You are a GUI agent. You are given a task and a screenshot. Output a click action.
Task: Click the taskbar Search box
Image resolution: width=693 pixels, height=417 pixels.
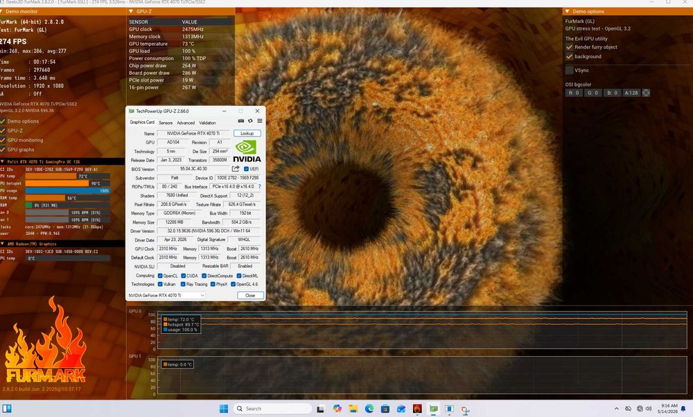272,409
